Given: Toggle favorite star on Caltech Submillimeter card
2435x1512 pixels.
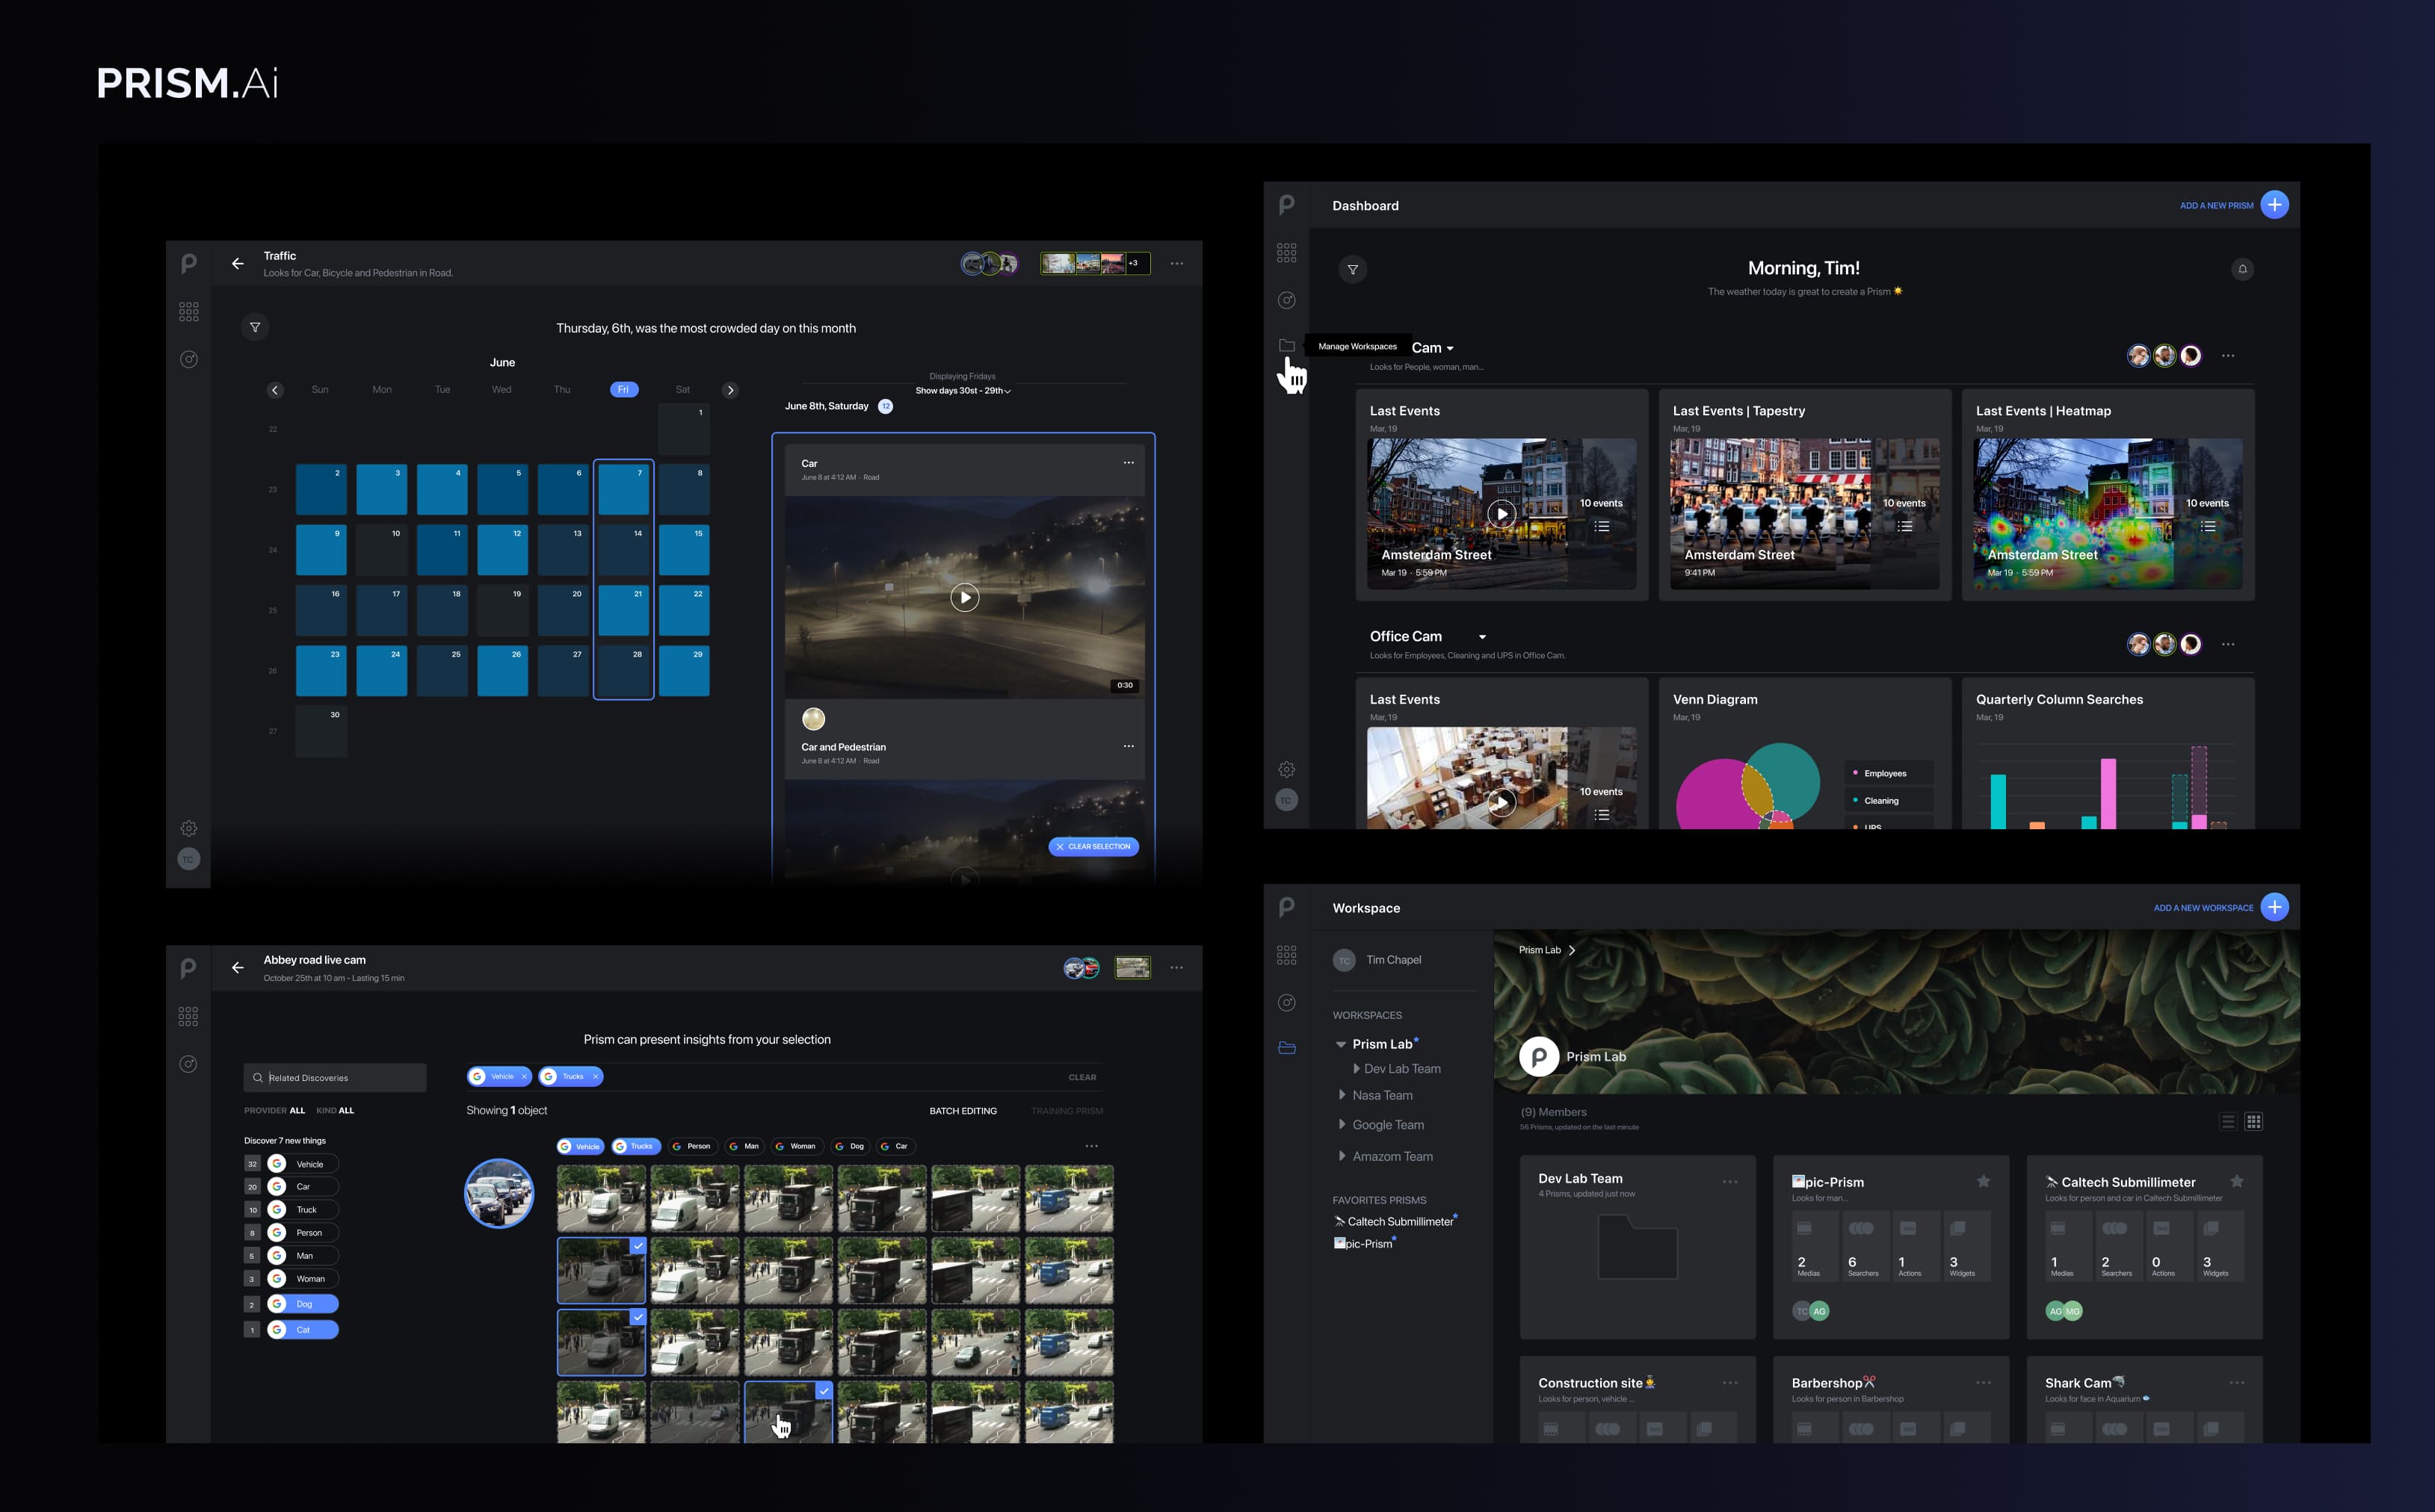Looking at the screenshot, I should coord(2237,1181).
